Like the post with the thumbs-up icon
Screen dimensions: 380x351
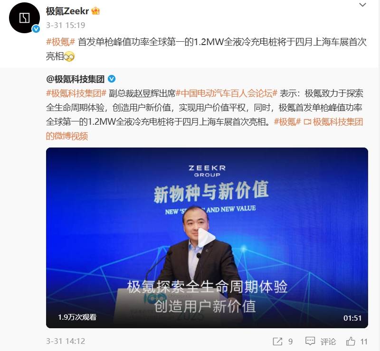coord(351,342)
